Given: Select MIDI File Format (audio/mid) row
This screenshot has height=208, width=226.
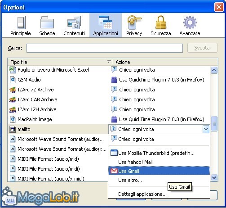Looking at the screenshot, I should tap(58, 159).
